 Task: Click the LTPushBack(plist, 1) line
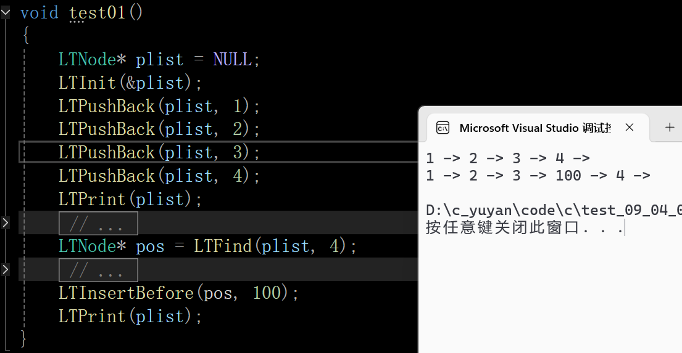(159, 107)
